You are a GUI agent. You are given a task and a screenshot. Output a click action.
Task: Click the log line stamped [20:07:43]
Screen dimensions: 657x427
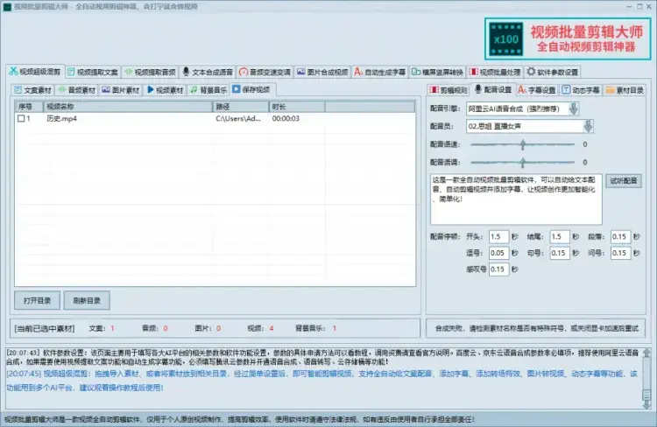click(x=321, y=357)
